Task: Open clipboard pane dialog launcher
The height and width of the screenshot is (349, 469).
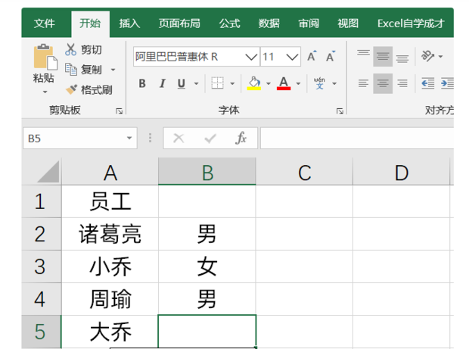Action: [x=120, y=111]
